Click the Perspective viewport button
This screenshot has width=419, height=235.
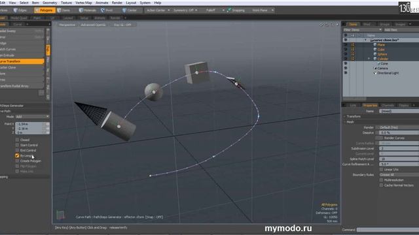(x=67, y=25)
